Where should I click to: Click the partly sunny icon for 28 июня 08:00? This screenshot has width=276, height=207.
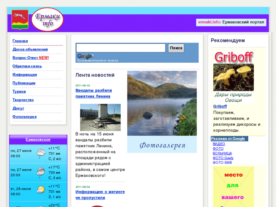pos(41,190)
